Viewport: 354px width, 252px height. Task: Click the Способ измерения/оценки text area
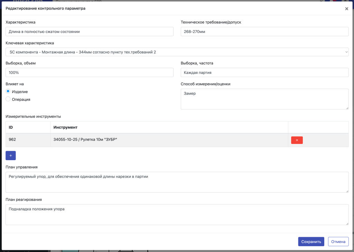[264, 99]
